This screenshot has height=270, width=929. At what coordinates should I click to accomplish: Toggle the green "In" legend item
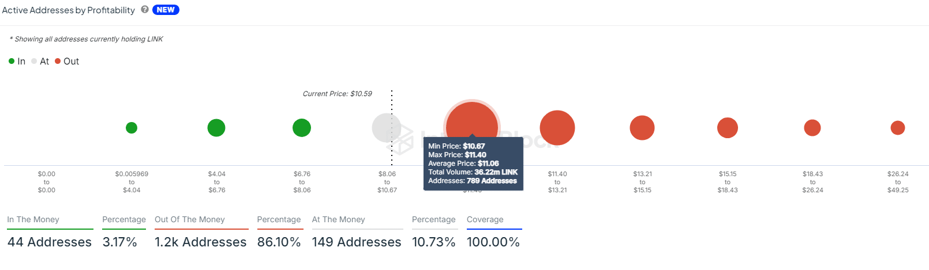17,62
